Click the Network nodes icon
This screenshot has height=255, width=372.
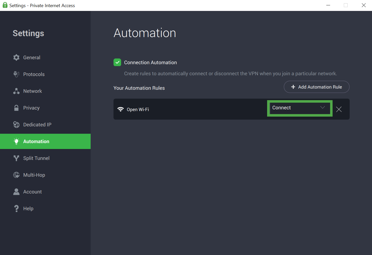(16, 91)
